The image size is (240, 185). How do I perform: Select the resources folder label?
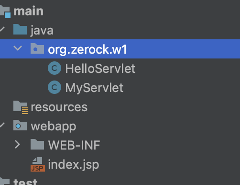tap(59, 107)
